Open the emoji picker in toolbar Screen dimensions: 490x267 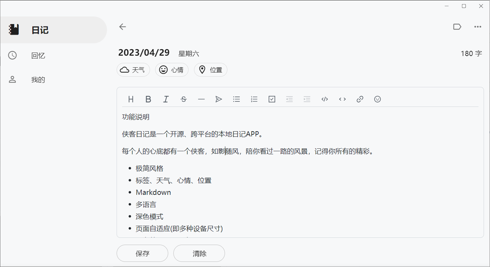(378, 99)
